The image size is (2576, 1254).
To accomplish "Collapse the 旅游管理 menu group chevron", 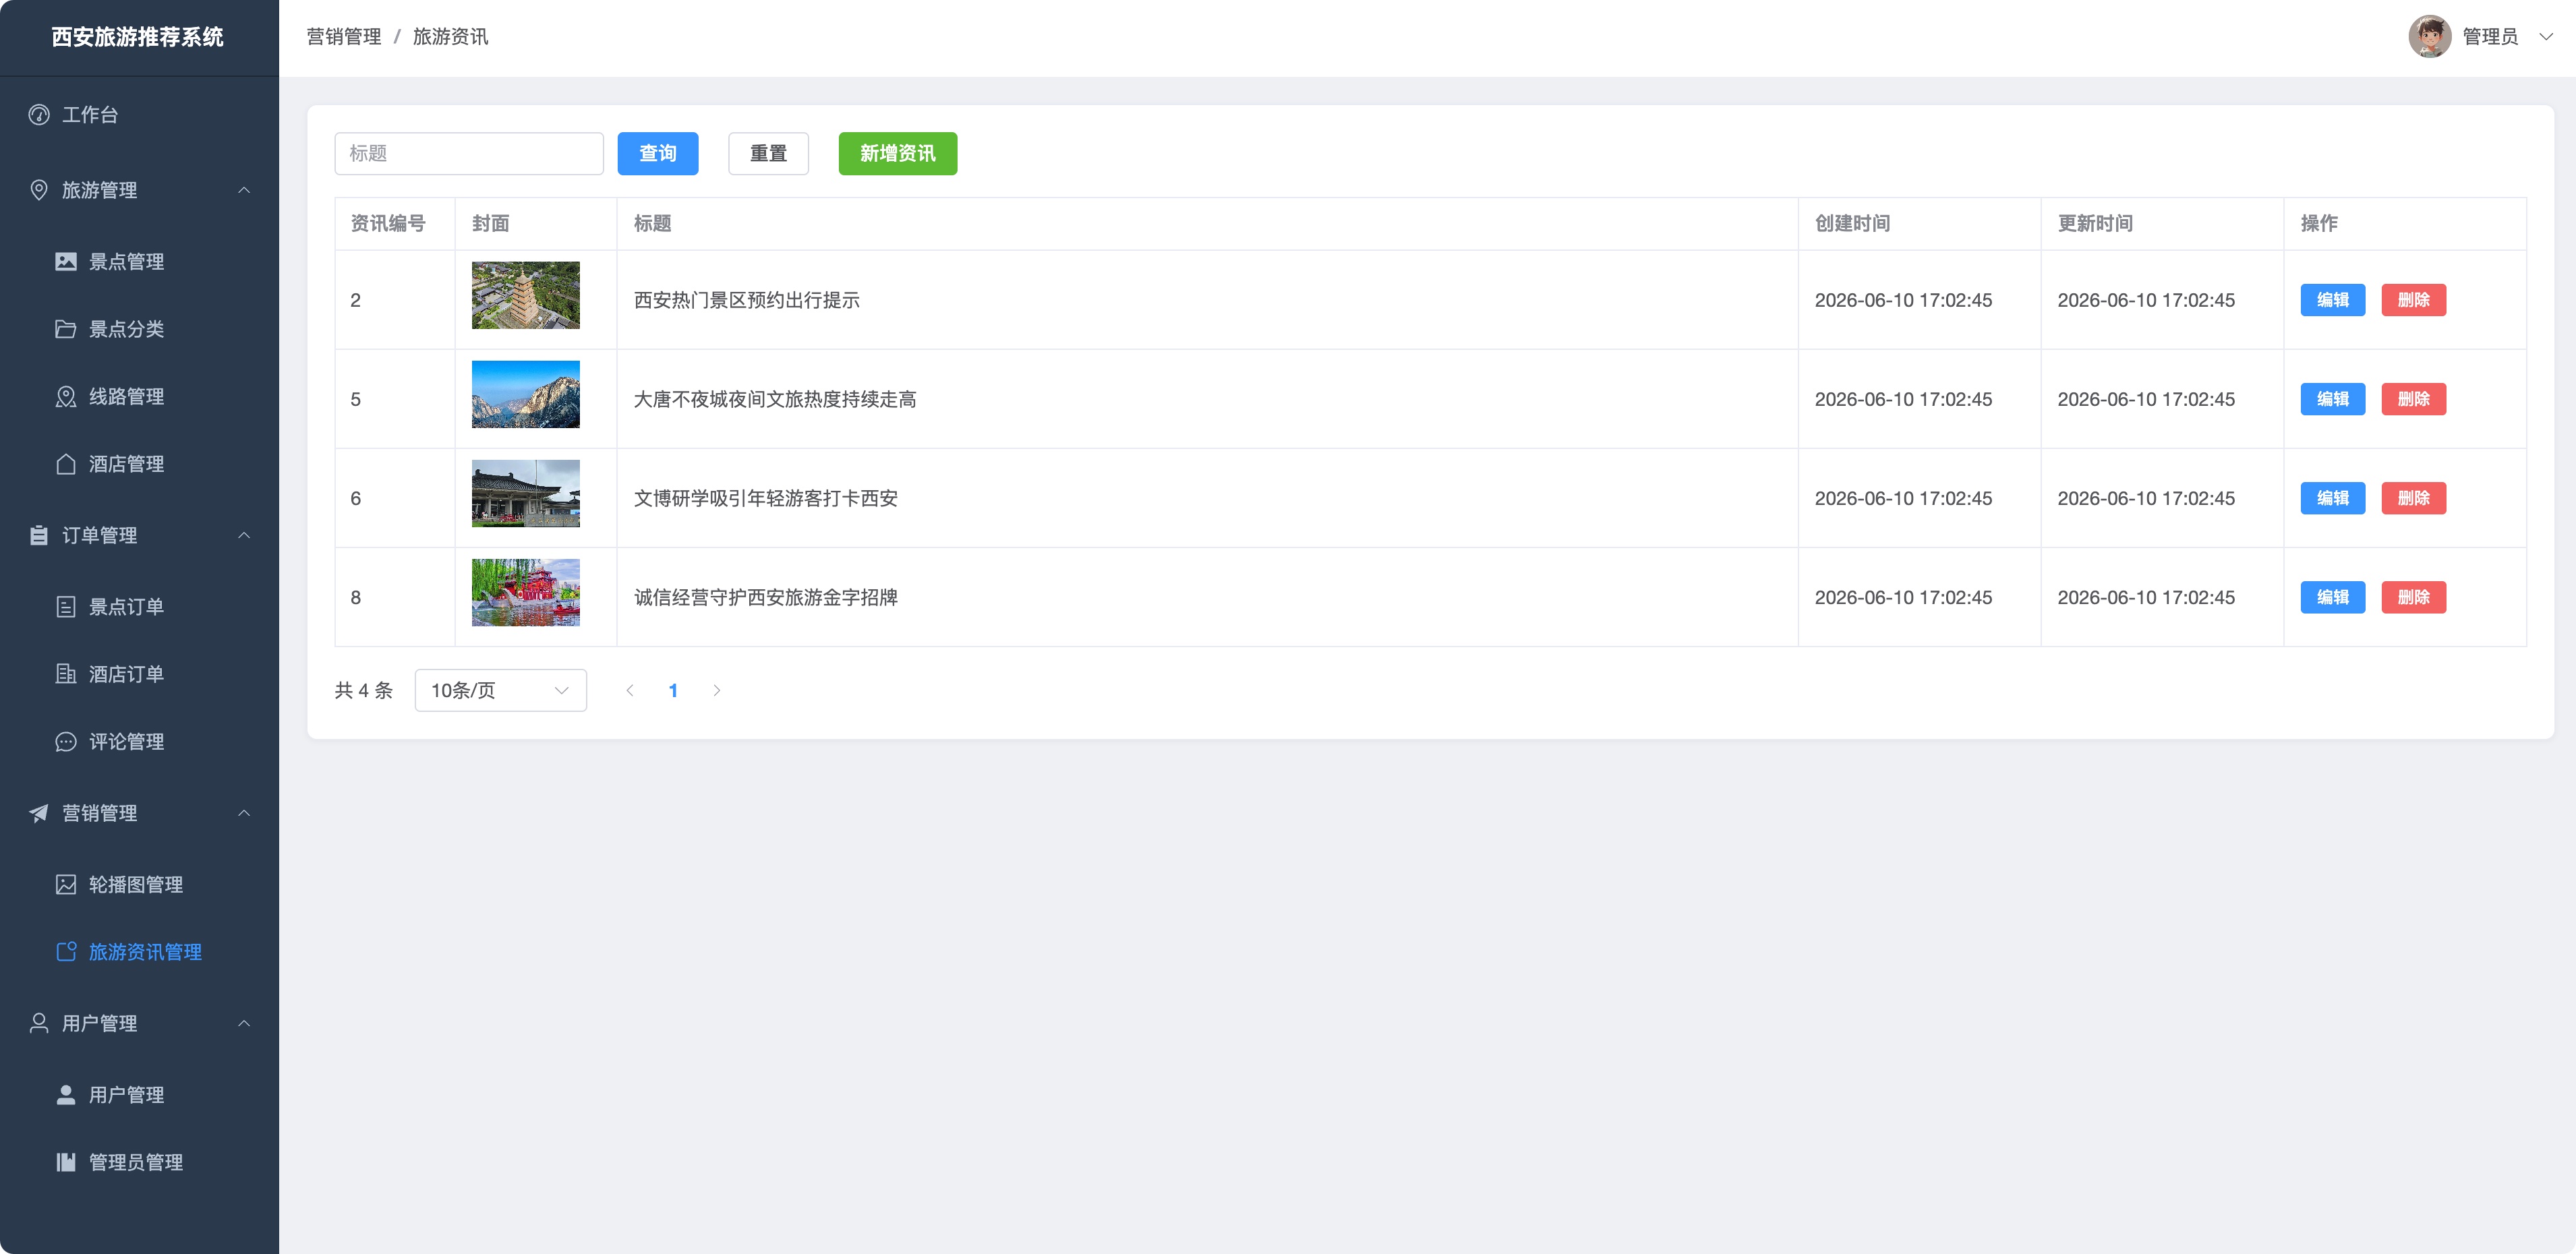I will 244,190.
